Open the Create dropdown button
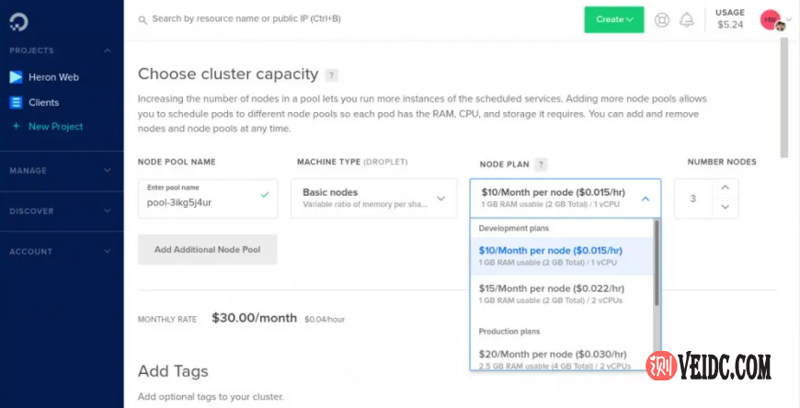The width and height of the screenshot is (800, 408). (614, 19)
